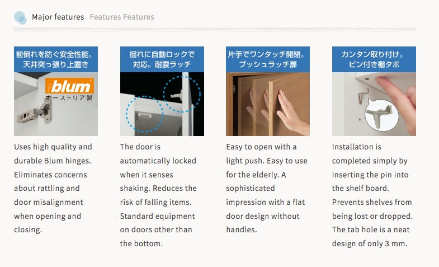The height and width of the screenshot is (267, 439).
Task: Click the light push description text
Action: pos(264,188)
